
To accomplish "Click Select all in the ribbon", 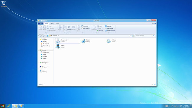I will pos(108,26).
